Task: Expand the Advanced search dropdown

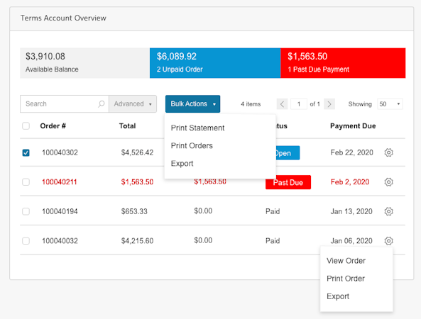Action: click(x=133, y=103)
